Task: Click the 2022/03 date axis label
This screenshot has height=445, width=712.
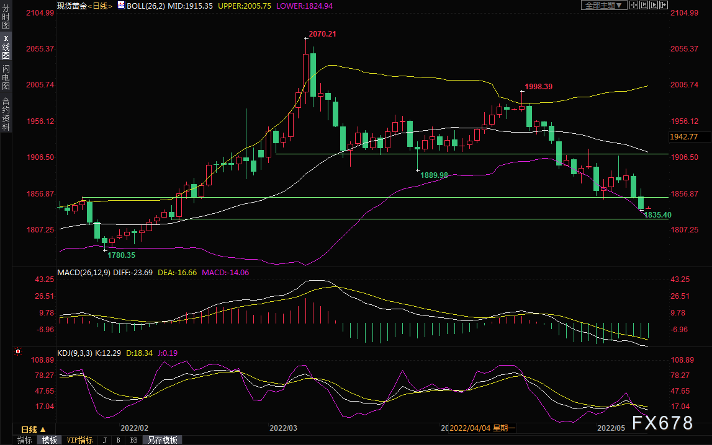Action: pyautogui.click(x=283, y=428)
